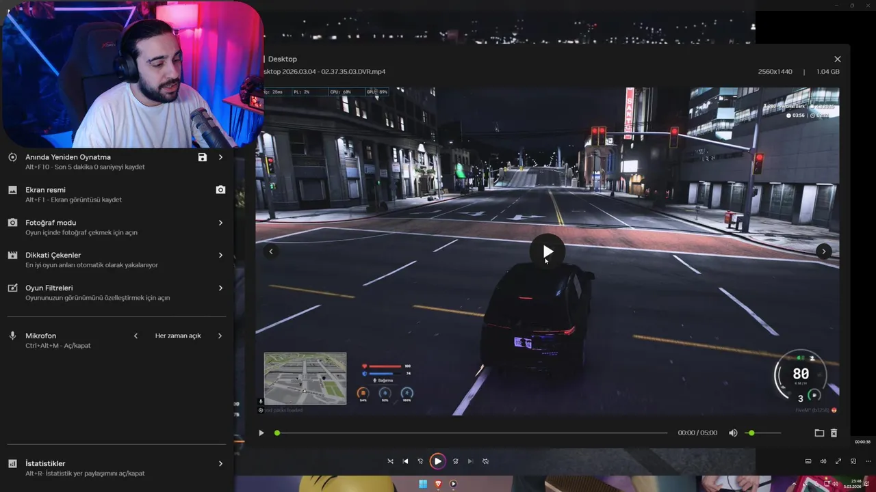876x492 pixels.
Task: Click the Mikrofon label
Action: [x=41, y=336]
